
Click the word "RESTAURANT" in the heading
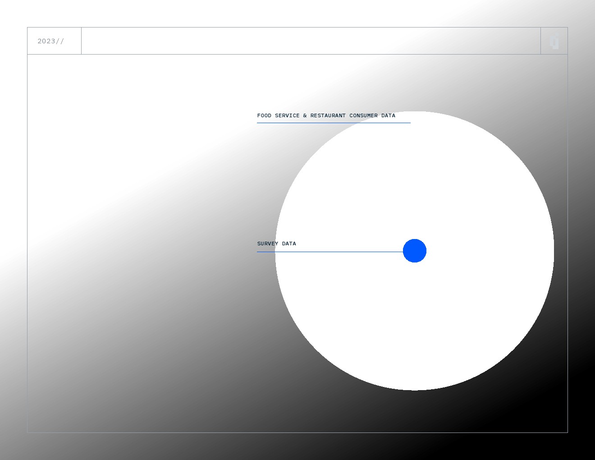click(x=328, y=116)
